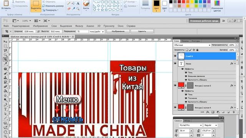Pick the yellow color in Paint palette
This screenshot has width=246, height=138.
click(x=192, y=2)
